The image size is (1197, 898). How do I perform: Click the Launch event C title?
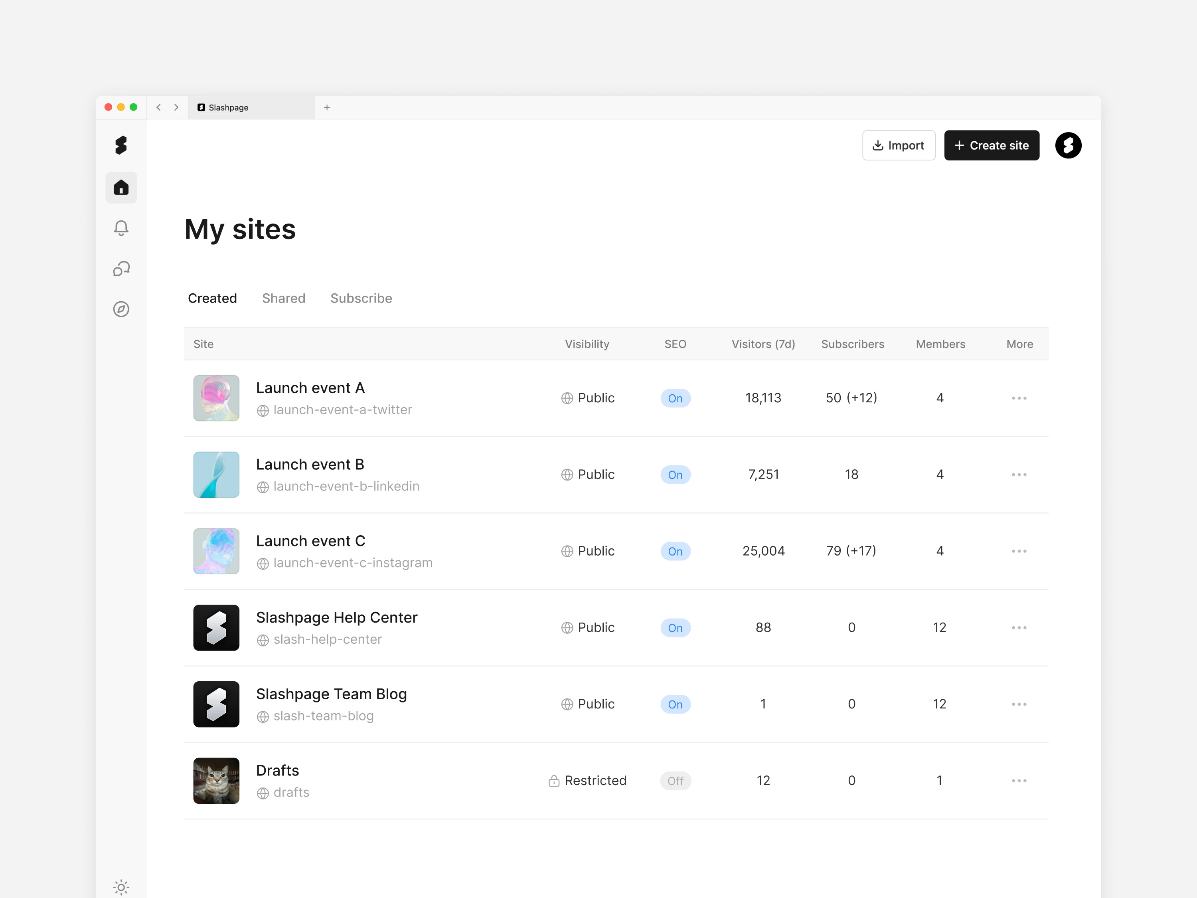310,541
